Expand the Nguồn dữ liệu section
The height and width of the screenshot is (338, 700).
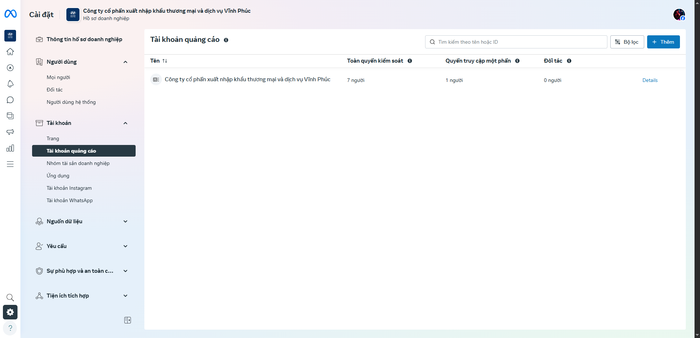pos(125,221)
